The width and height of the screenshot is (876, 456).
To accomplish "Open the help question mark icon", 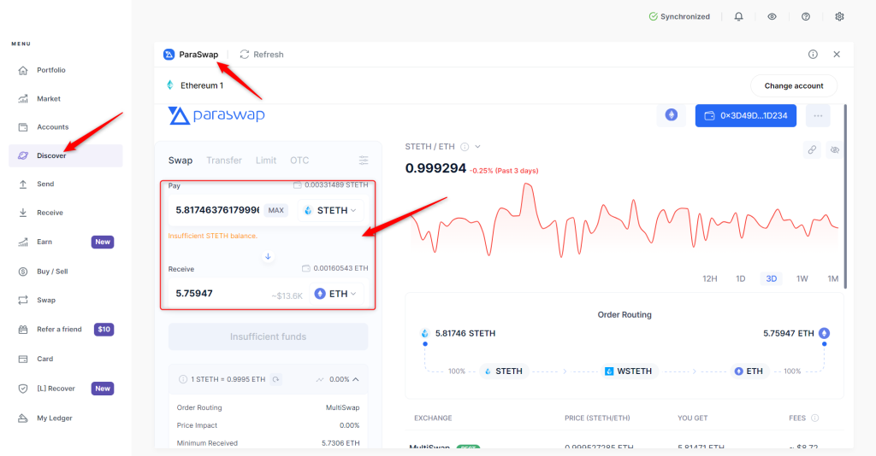I will (x=806, y=16).
